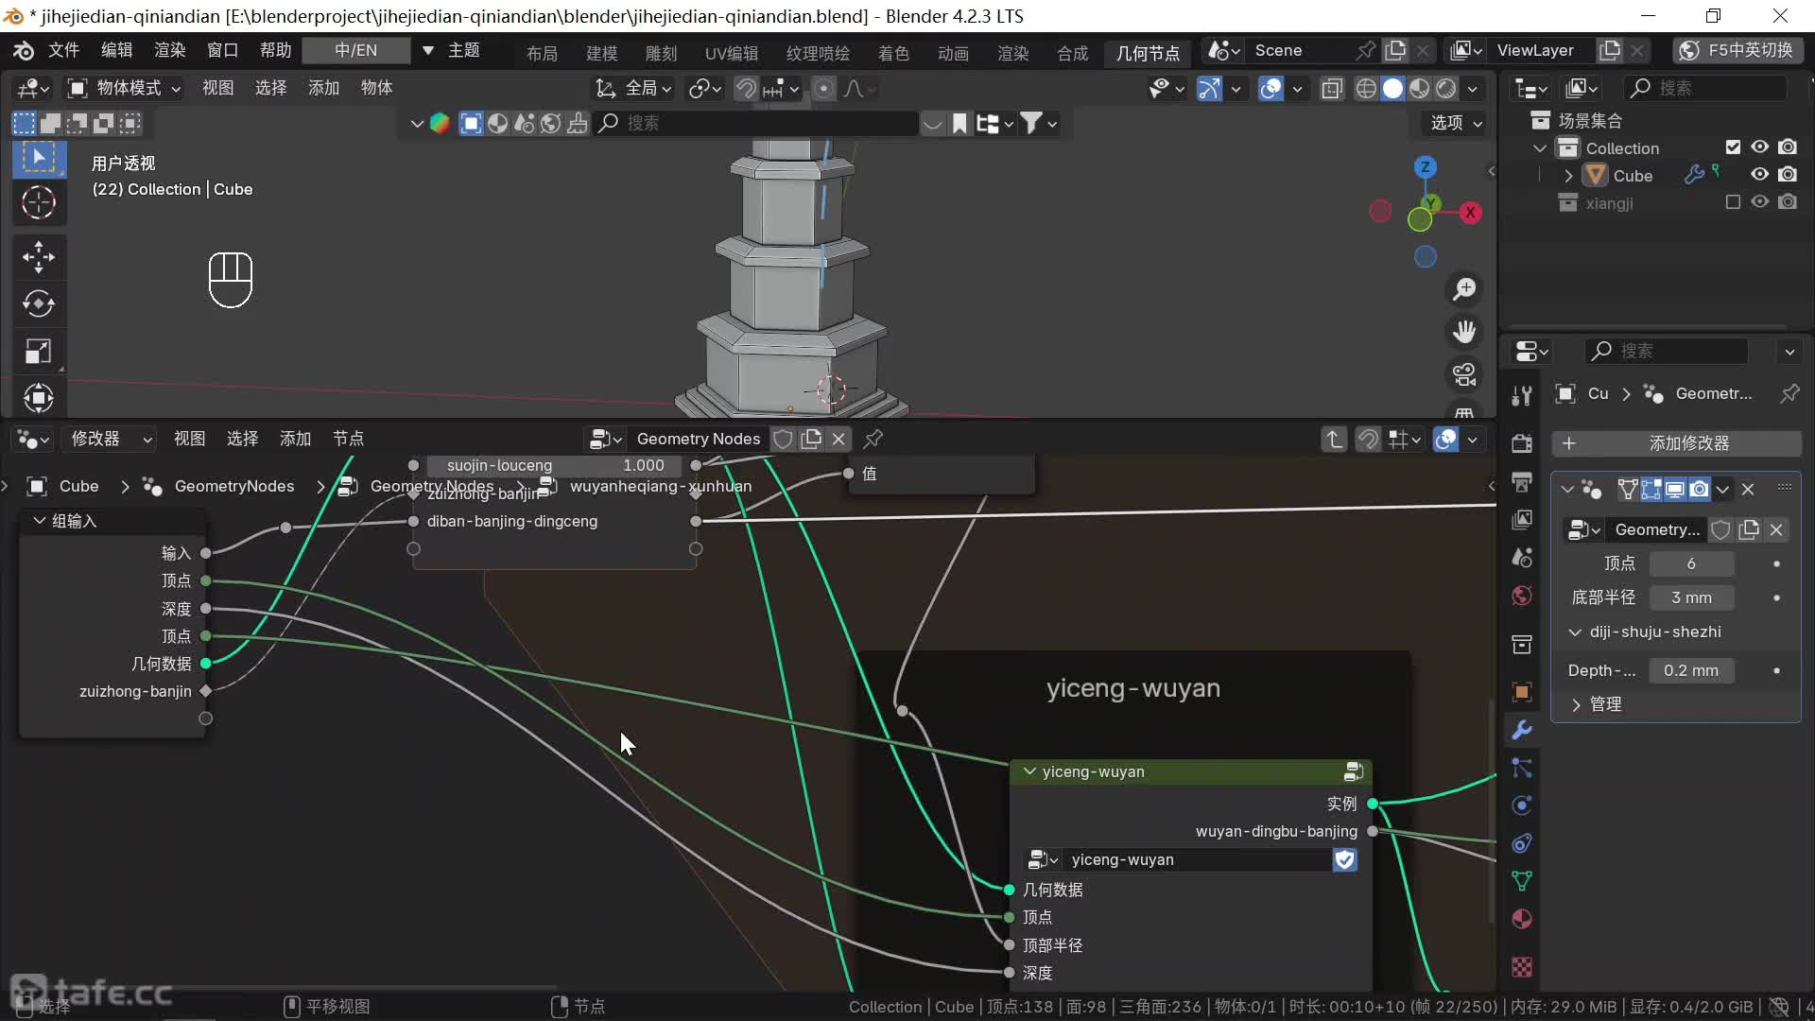This screenshot has height=1021, width=1815.
Task: Open the 文件 menu
Action: click(63, 50)
